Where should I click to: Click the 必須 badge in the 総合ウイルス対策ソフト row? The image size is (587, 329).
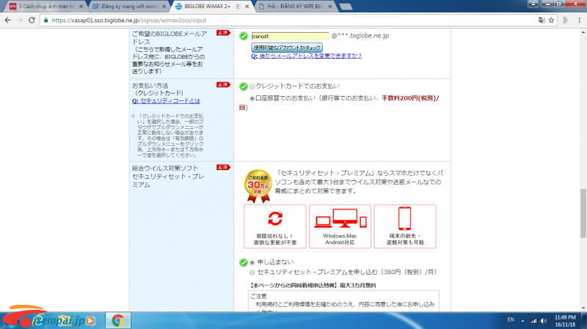pos(223,167)
